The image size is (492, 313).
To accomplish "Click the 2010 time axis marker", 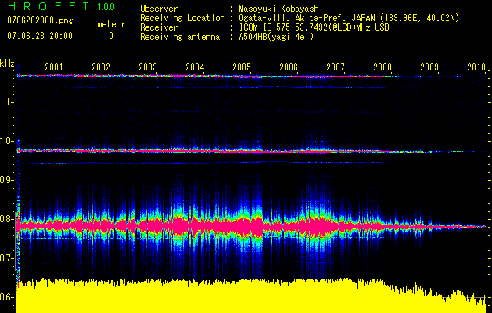I will (x=476, y=67).
